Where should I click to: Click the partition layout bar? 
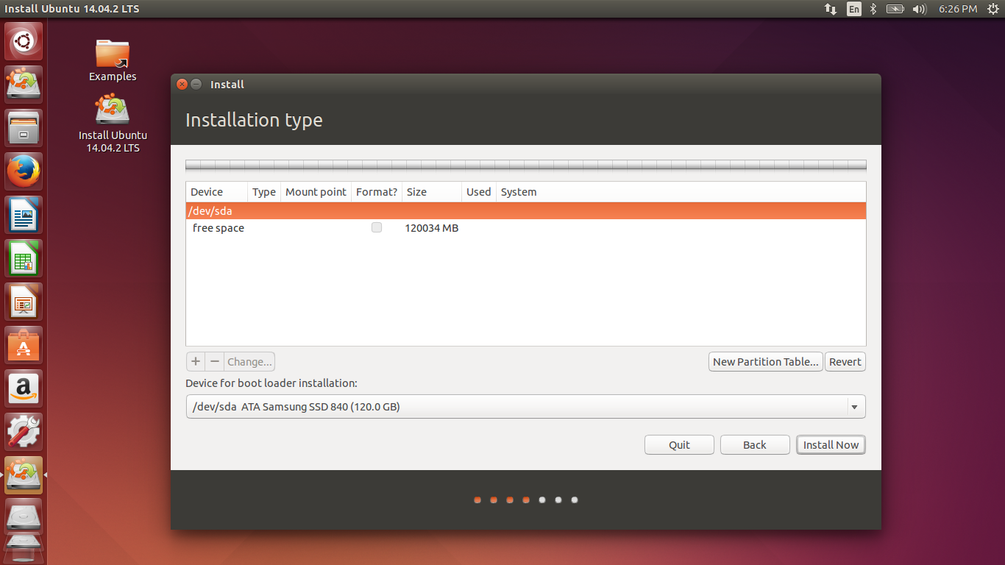[x=525, y=166]
